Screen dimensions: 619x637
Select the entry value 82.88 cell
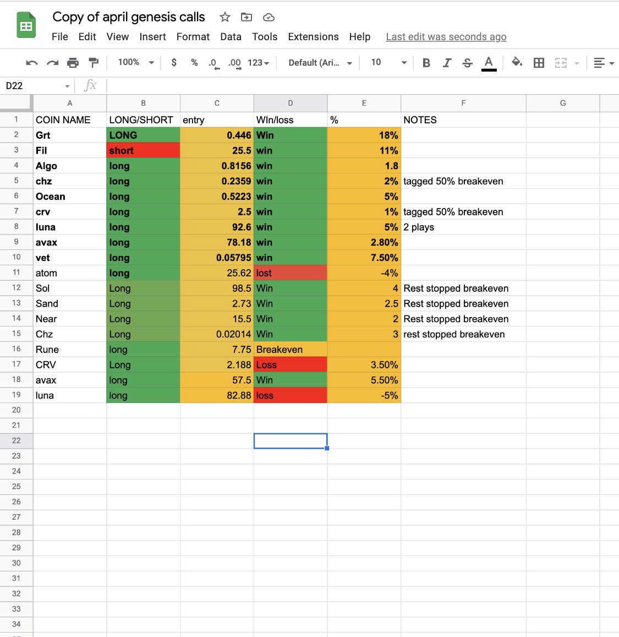pos(217,395)
